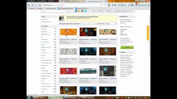Open the orange Odnoklassniki icon in site header

coord(79,11)
